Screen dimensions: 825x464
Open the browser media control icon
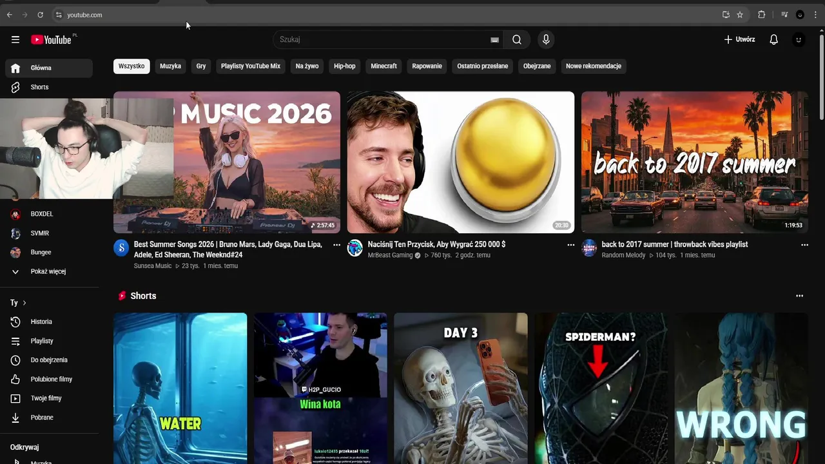tap(784, 14)
